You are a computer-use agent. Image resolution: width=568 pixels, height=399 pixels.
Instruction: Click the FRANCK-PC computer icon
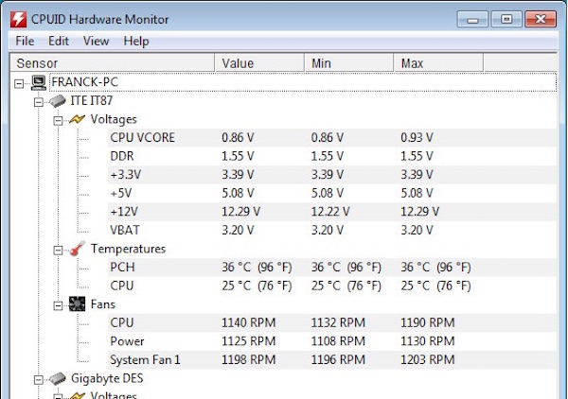point(39,82)
